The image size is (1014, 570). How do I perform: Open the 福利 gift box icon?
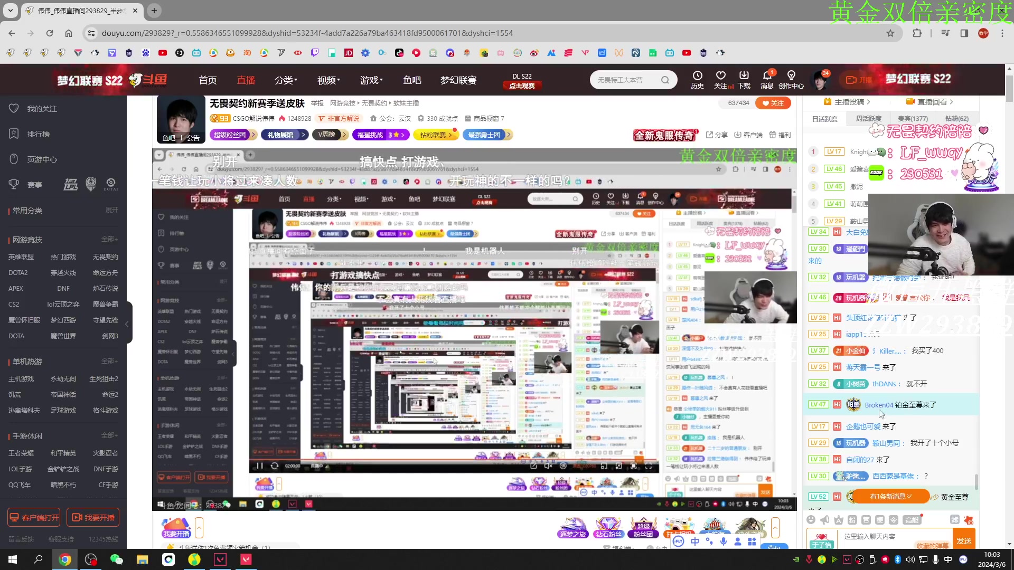pyautogui.click(x=780, y=135)
